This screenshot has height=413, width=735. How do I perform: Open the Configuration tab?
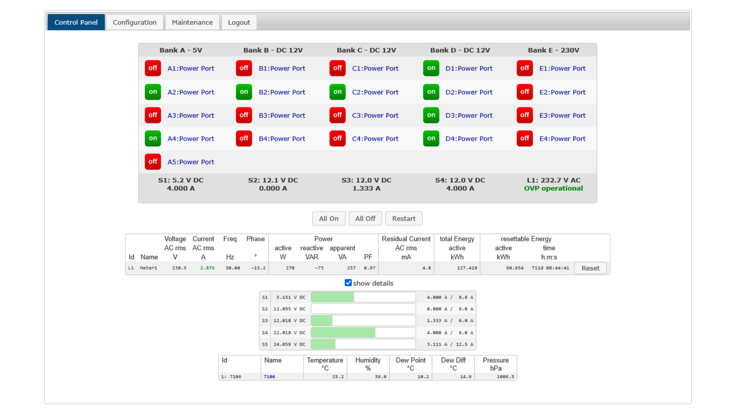coord(134,22)
